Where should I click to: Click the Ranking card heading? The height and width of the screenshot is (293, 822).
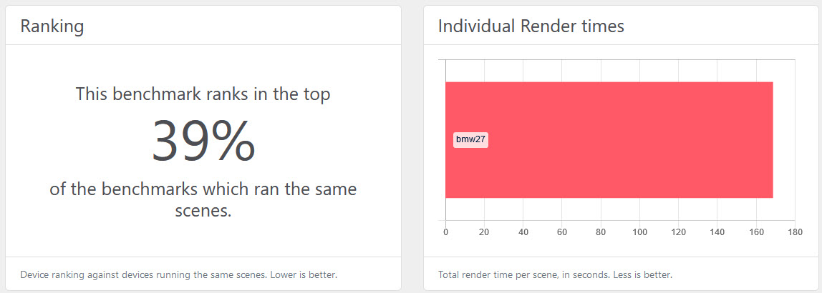(x=52, y=26)
